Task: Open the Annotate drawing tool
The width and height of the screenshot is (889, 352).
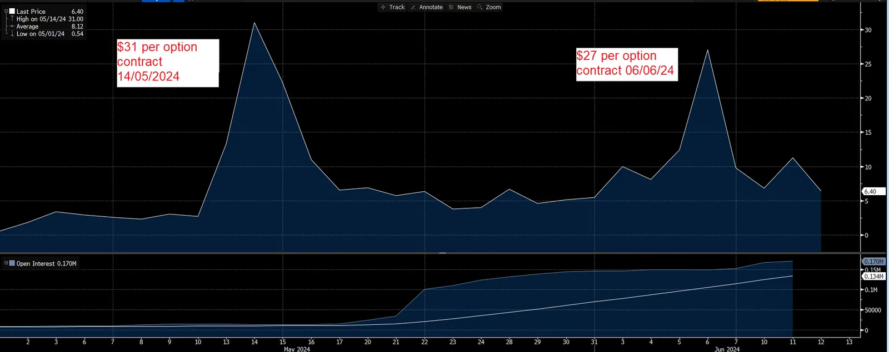Action: (426, 7)
